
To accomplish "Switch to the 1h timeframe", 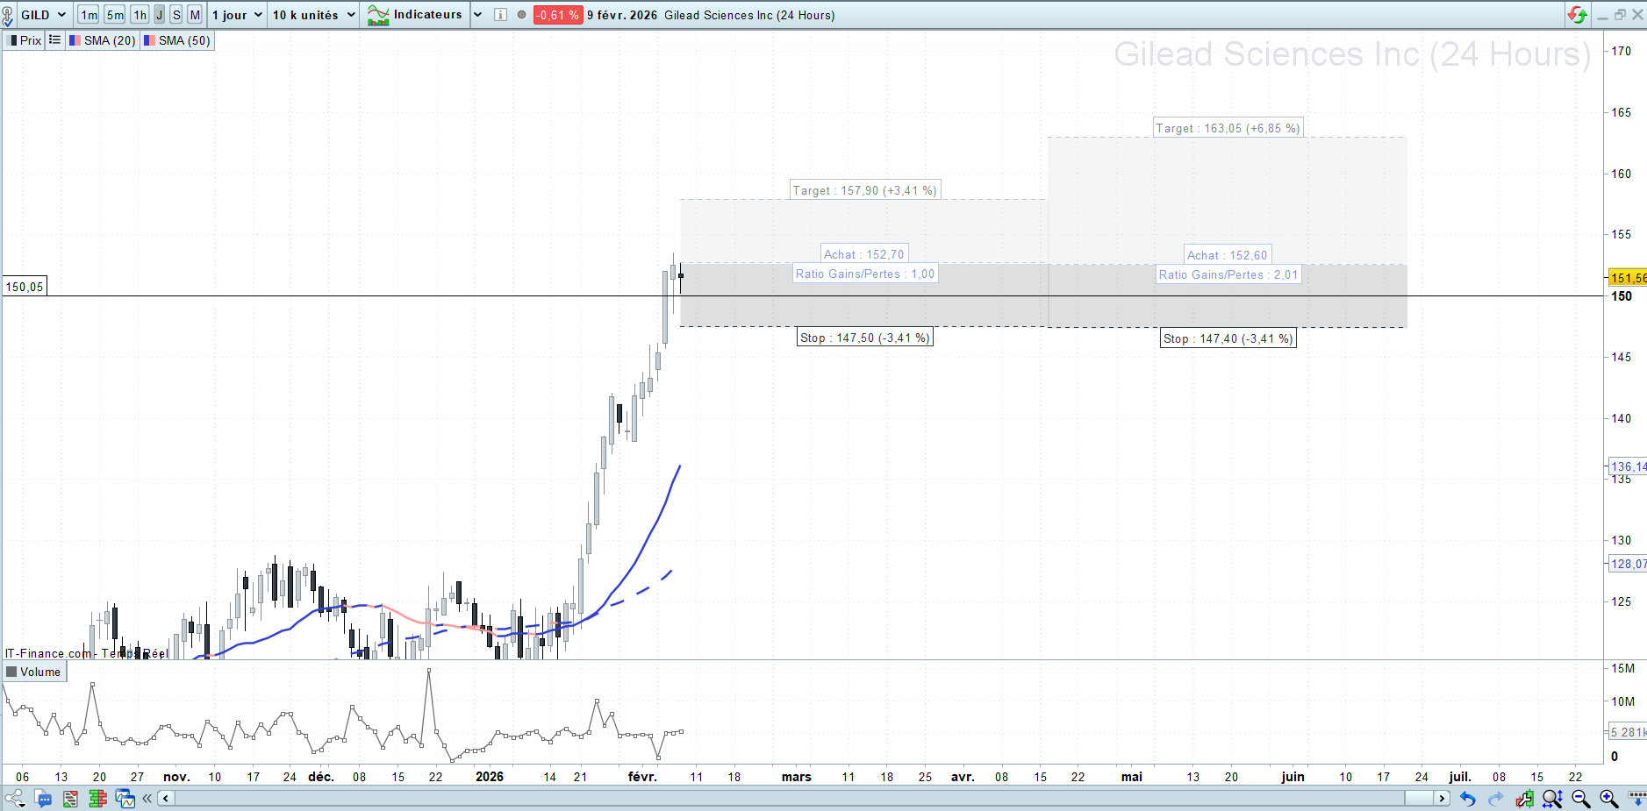I will coord(140,15).
